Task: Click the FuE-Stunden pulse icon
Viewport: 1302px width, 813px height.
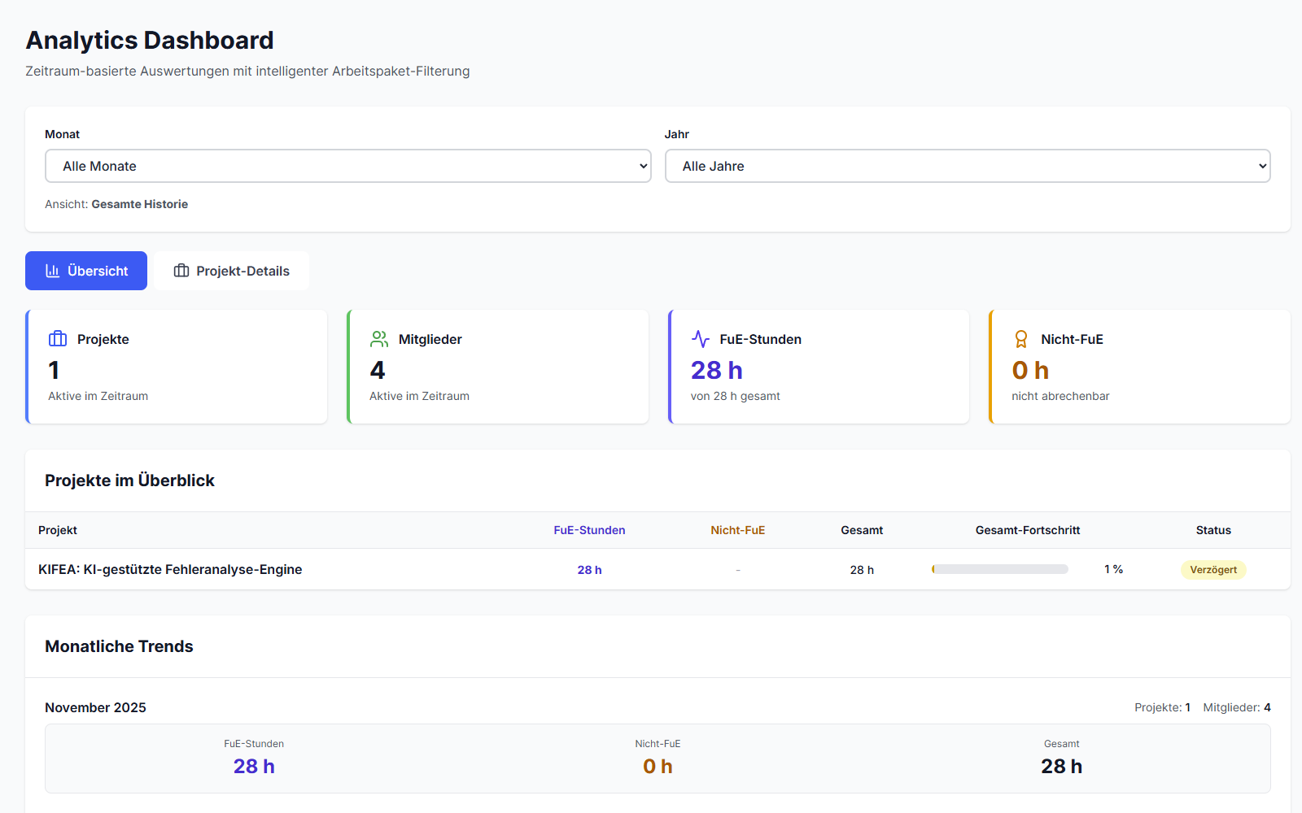Action: 701,339
